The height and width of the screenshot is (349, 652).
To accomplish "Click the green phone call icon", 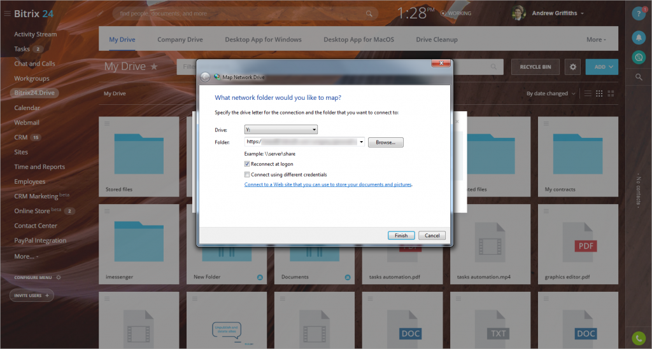I will 639,338.
